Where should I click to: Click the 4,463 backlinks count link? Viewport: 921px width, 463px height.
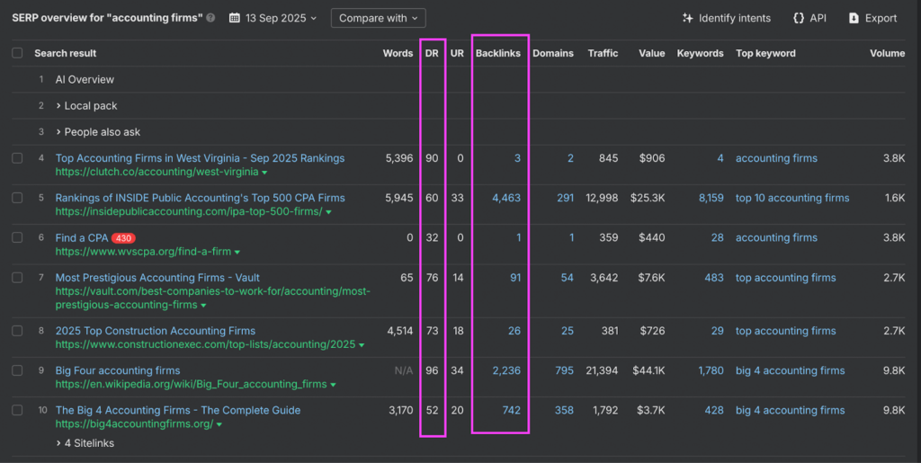tap(506, 198)
